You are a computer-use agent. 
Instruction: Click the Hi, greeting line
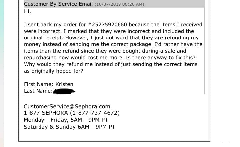[27, 11]
